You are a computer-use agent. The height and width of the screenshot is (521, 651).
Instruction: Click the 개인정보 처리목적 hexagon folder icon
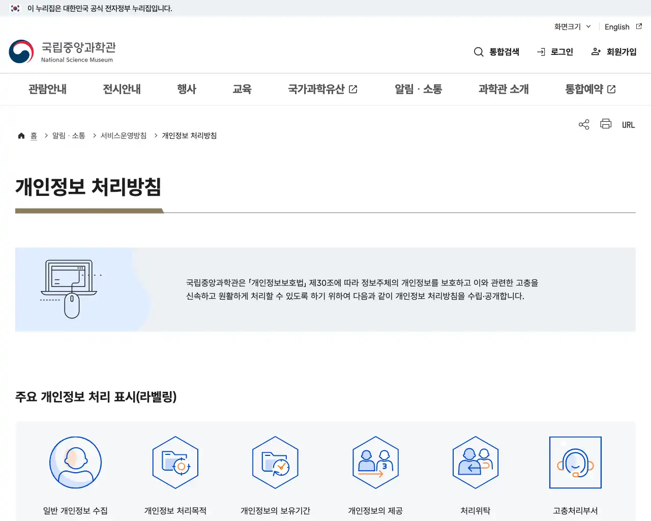click(175, 462)
